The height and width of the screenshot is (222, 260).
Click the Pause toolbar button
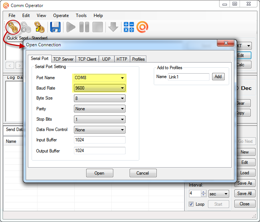[84, 27]
